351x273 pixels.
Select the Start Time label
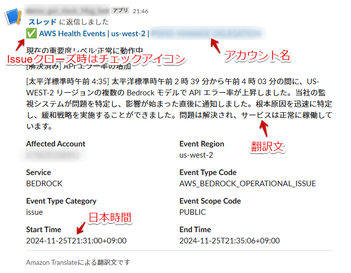pos(43,230)
